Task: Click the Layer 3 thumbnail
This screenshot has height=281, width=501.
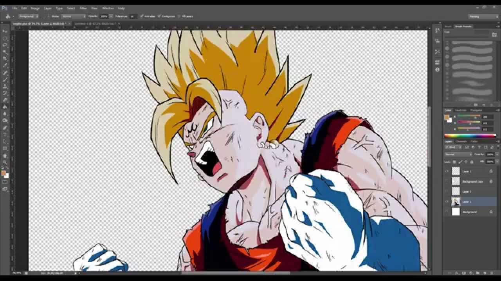Action: 456,191
